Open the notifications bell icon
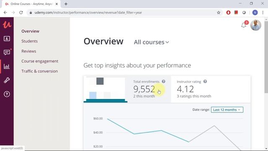268x151 pixels. point(244,25)
